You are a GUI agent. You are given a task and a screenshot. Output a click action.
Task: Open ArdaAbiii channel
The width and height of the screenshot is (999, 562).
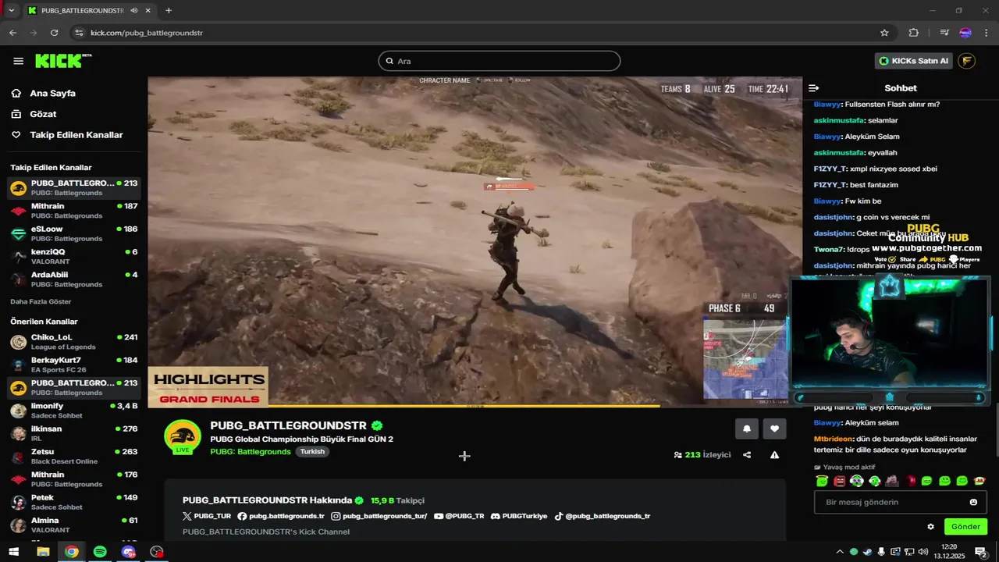[73, 279]
